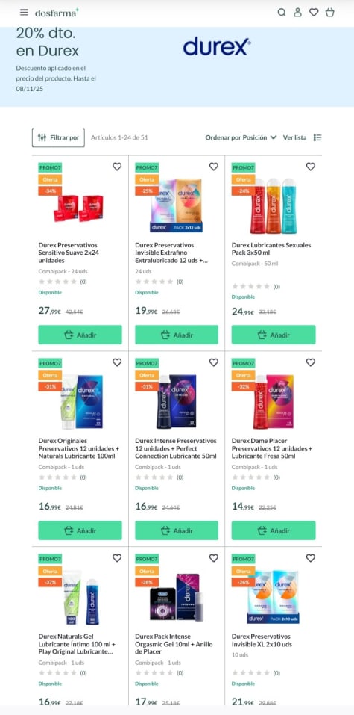
Task: View the wishlist heart in header
Action: pyautogui.click(x=314, y=13)
